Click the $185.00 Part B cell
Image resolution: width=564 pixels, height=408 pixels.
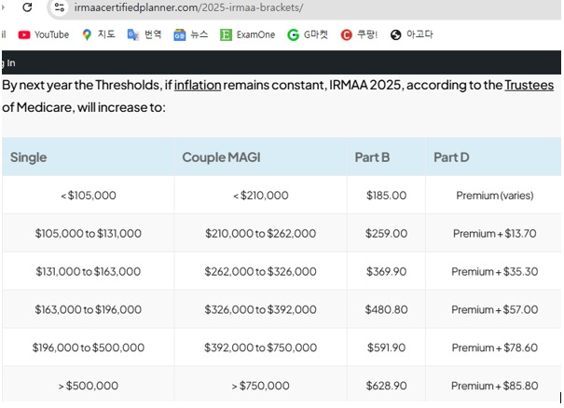(x=386, y=196)
